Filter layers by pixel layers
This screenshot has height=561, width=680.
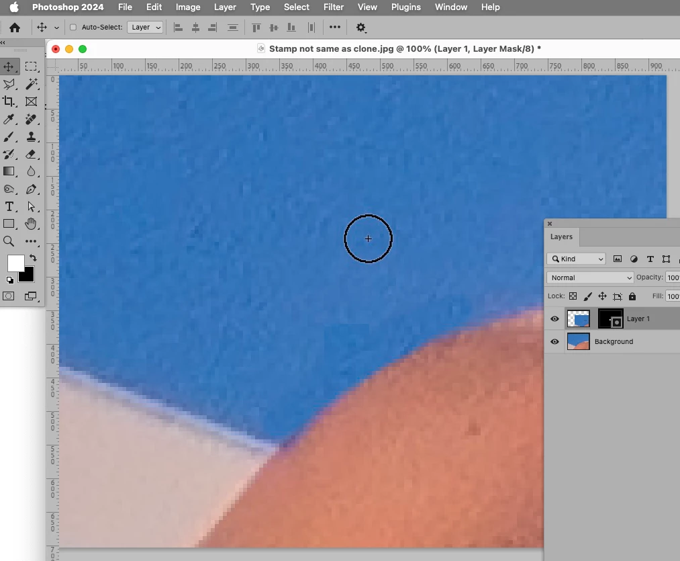(x=618, y=259)
